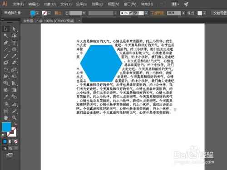Select the Pen tool
Screen dimensions: 227x170
(6, 43)
